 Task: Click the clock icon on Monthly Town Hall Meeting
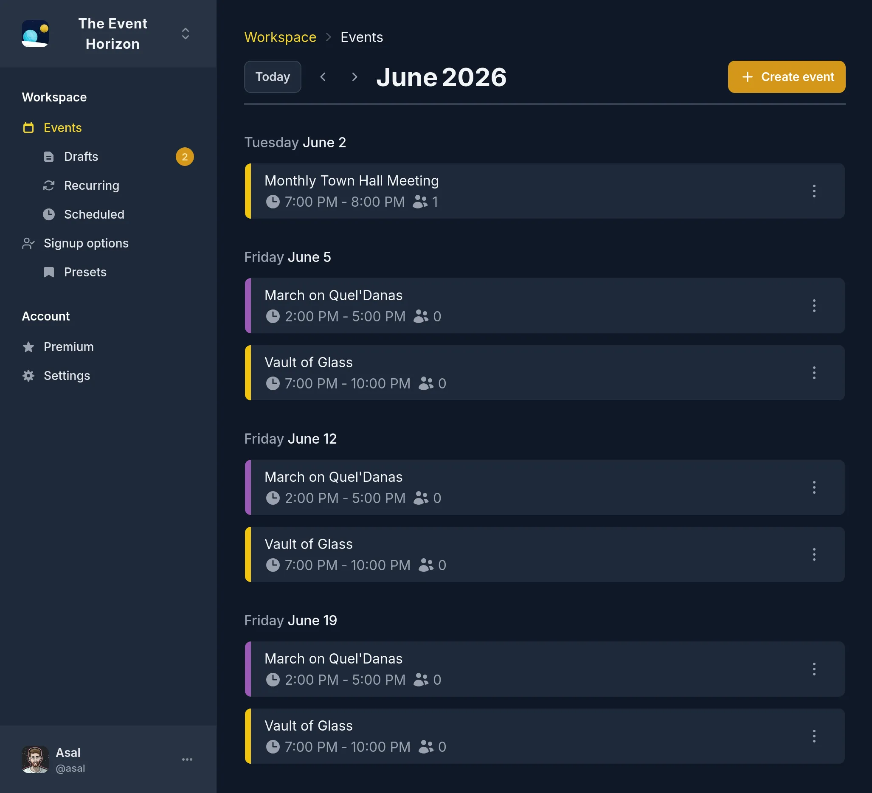pyautogui.click(x=273, y=202)
